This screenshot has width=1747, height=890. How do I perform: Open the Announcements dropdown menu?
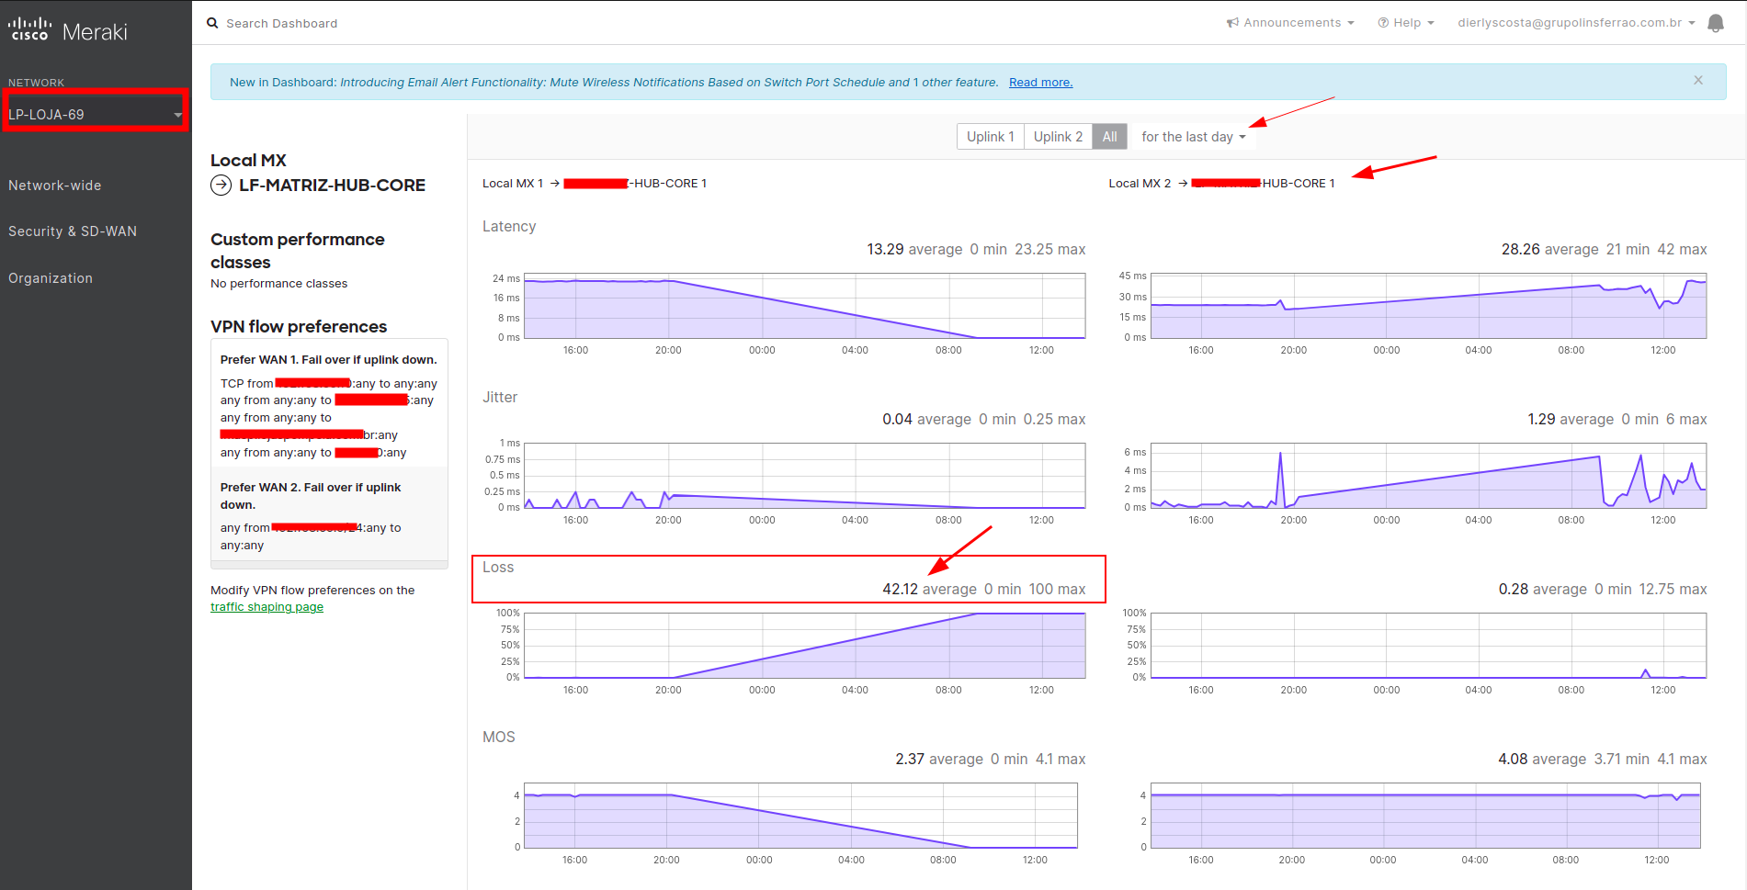point(1290,23)
